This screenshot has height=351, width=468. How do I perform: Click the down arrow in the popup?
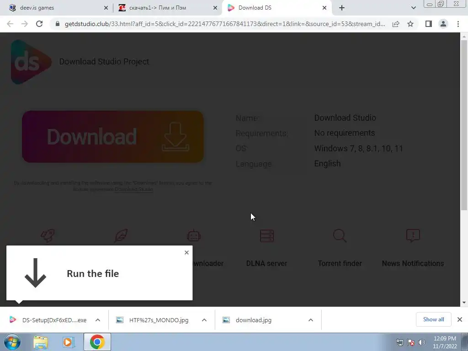tap(35, 273)
